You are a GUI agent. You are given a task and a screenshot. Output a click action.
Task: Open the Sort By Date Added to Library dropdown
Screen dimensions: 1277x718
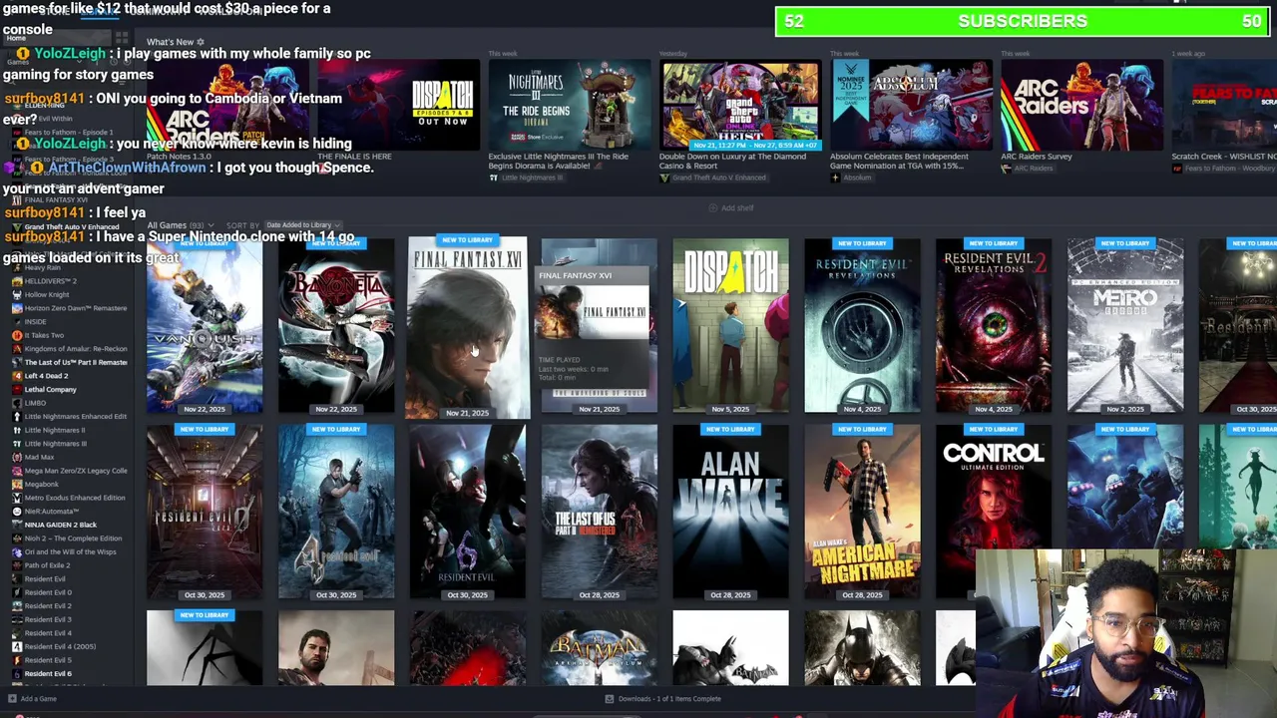click(x=301, y=225)
